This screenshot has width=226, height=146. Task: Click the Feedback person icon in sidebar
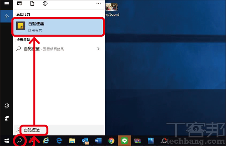click(7, 118)
